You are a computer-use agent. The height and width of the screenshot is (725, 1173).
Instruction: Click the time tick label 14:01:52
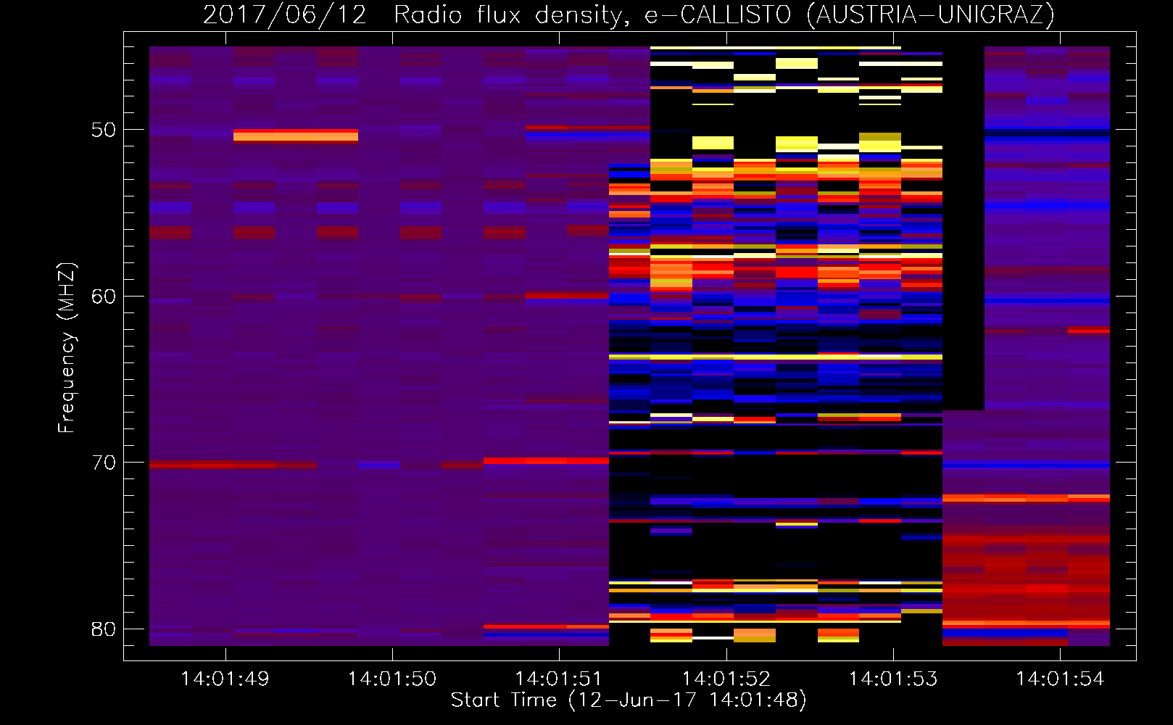(726, 679)
